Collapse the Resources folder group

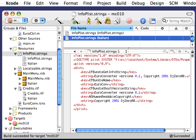(x=10, y=49)
